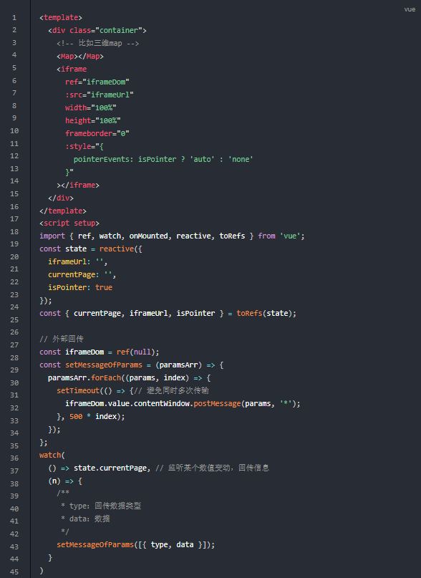Screen dimensions: 421x578
Task: Click :src="iframeUrl" attribute
Action: pos(100,95)
